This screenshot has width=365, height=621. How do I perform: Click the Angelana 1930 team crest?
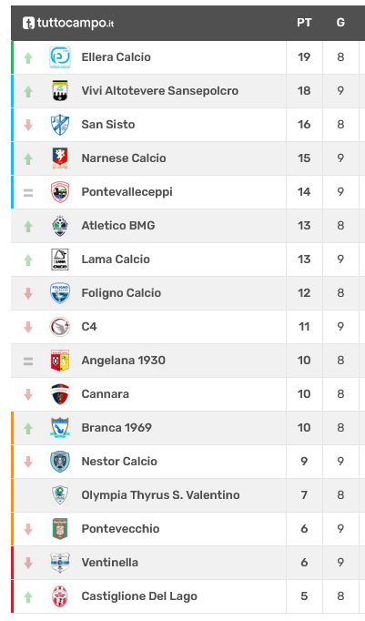pyautogui.click(x=60, y=361)
